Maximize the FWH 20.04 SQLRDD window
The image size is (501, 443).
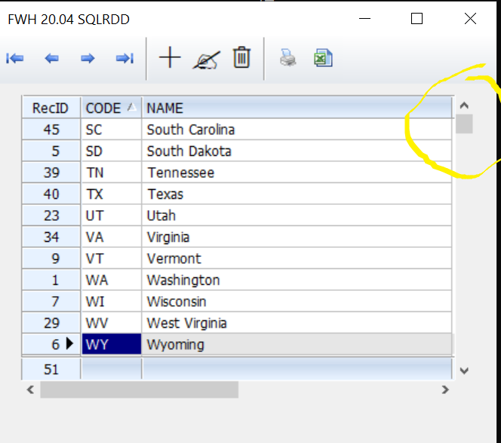click(x=416, y=19)
